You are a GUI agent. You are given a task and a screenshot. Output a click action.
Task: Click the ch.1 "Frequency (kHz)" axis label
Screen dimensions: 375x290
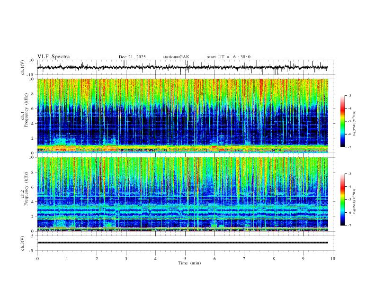point(27,110)
